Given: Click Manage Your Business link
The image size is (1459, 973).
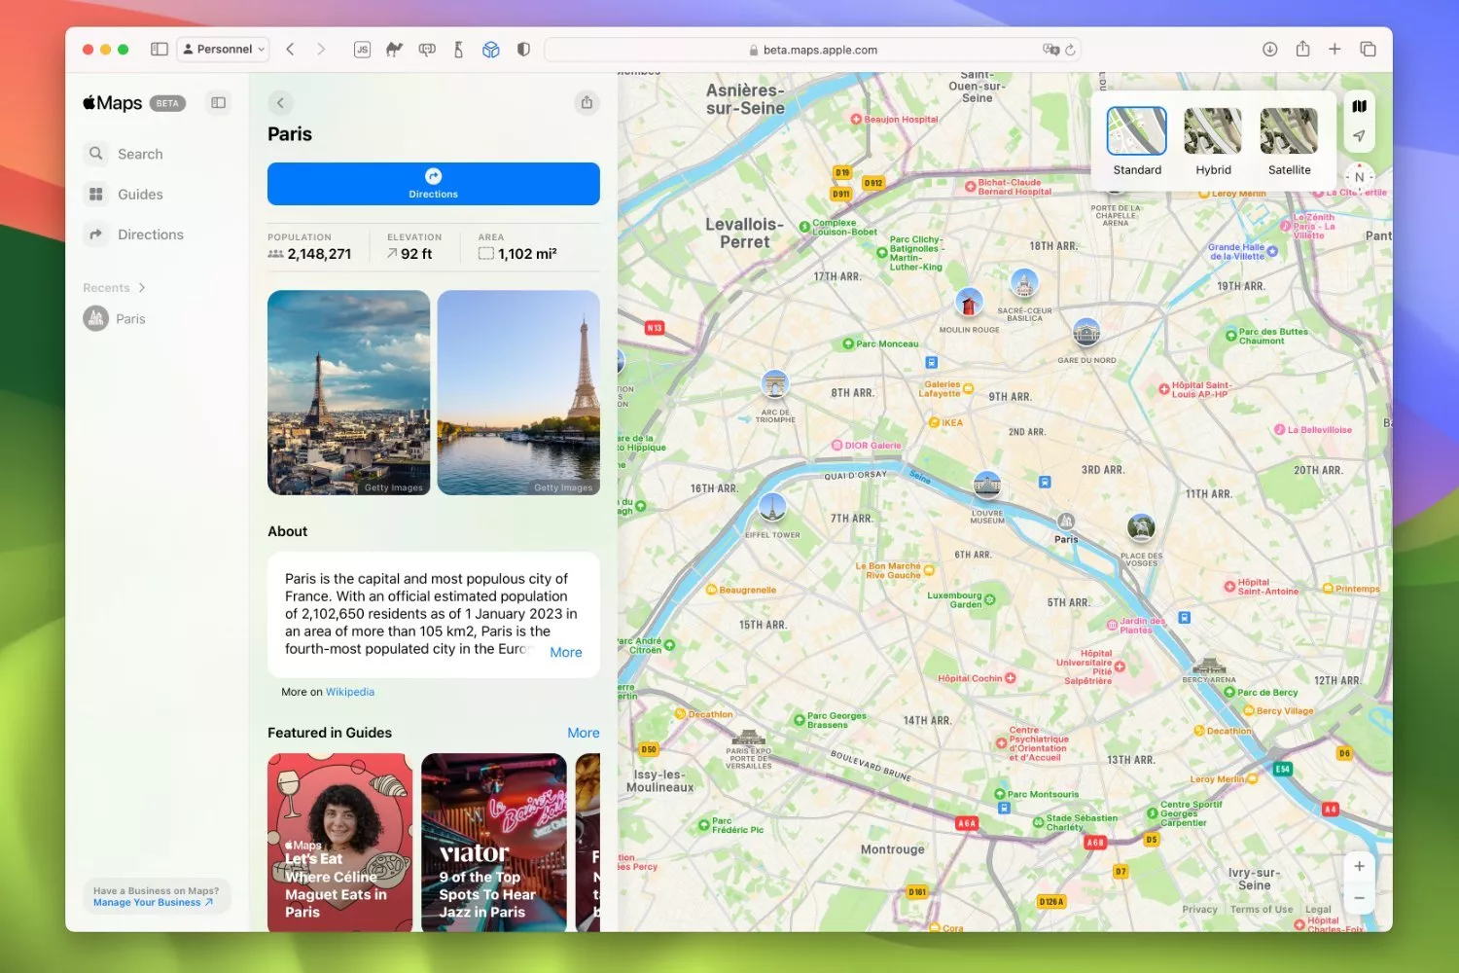Looking at the screenshot, I should (x=153, y=903).
